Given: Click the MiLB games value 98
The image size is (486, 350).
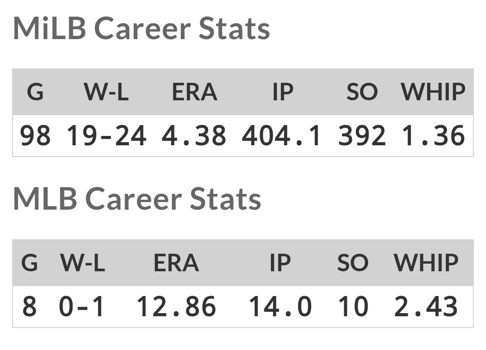Looking at the screenshot, I should pos(36,135).
